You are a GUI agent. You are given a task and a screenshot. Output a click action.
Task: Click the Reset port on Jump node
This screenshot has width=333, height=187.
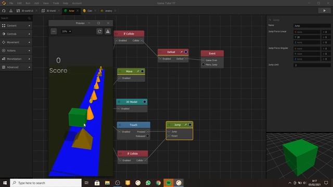pos(169,136)
